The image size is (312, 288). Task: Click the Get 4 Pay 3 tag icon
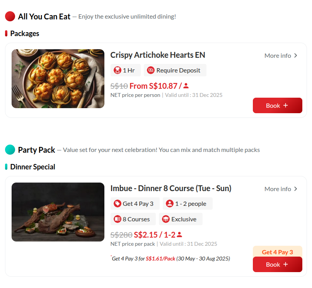coord(118,204)
